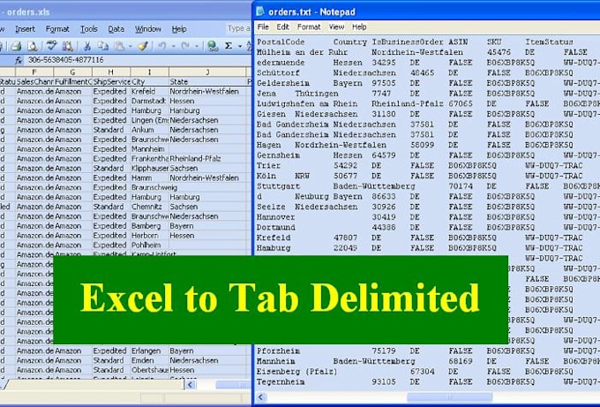The image size is (600, 407).
Task: Select the Krefeld city cell
Action: click(x=150, y=92)
